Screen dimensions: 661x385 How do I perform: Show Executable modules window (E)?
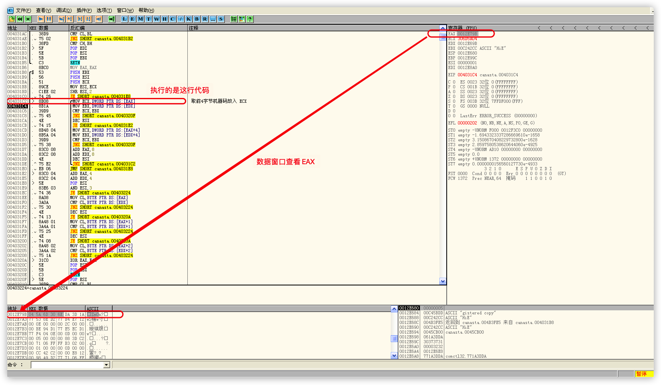pyautogui.click(x=132, y=19)
